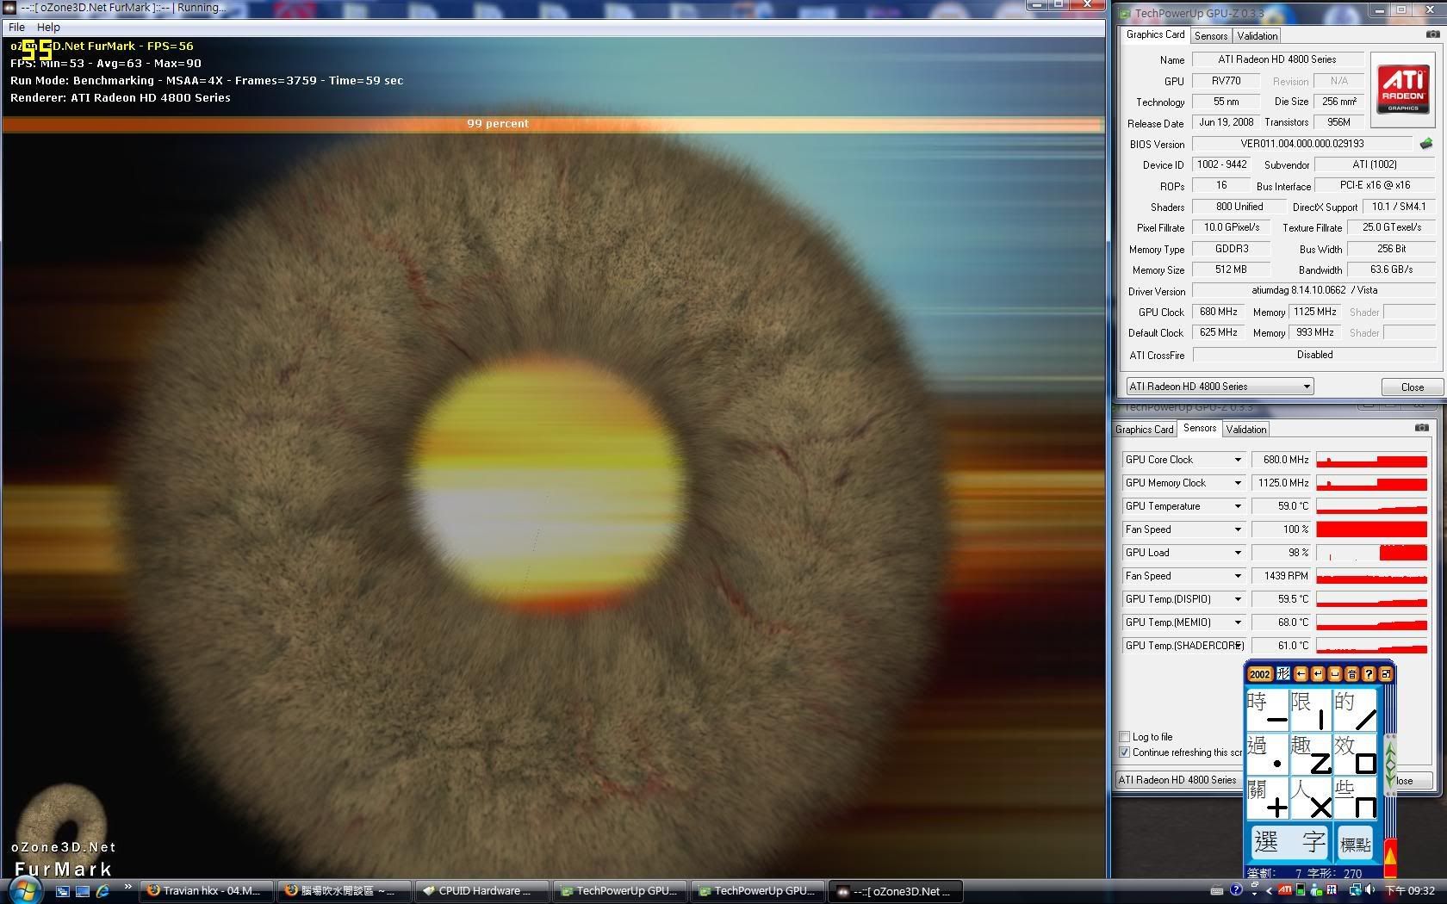Click the red-yellow up arrow on input panel
The height and width of the screenshot is (904, 1447).
coord(1389,856)
